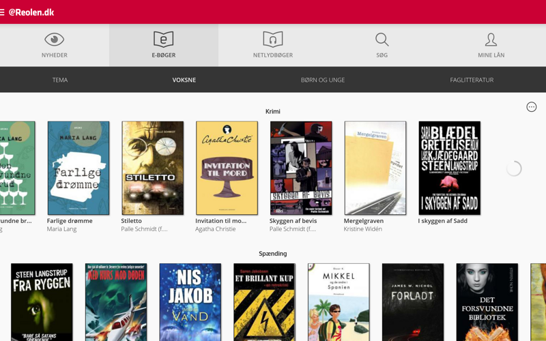The width and height of the screenshot is (546, 341).
Task: Open the Farlige drømme book cover
Action: (x=78, y=168)
